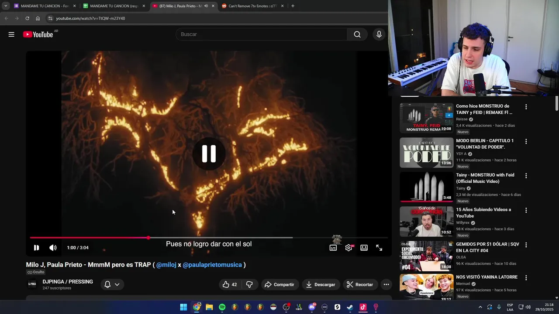Open the OBS Studio taskbar icon
Image resolution: width=559 pixels, height=314 pixels.
286,307
